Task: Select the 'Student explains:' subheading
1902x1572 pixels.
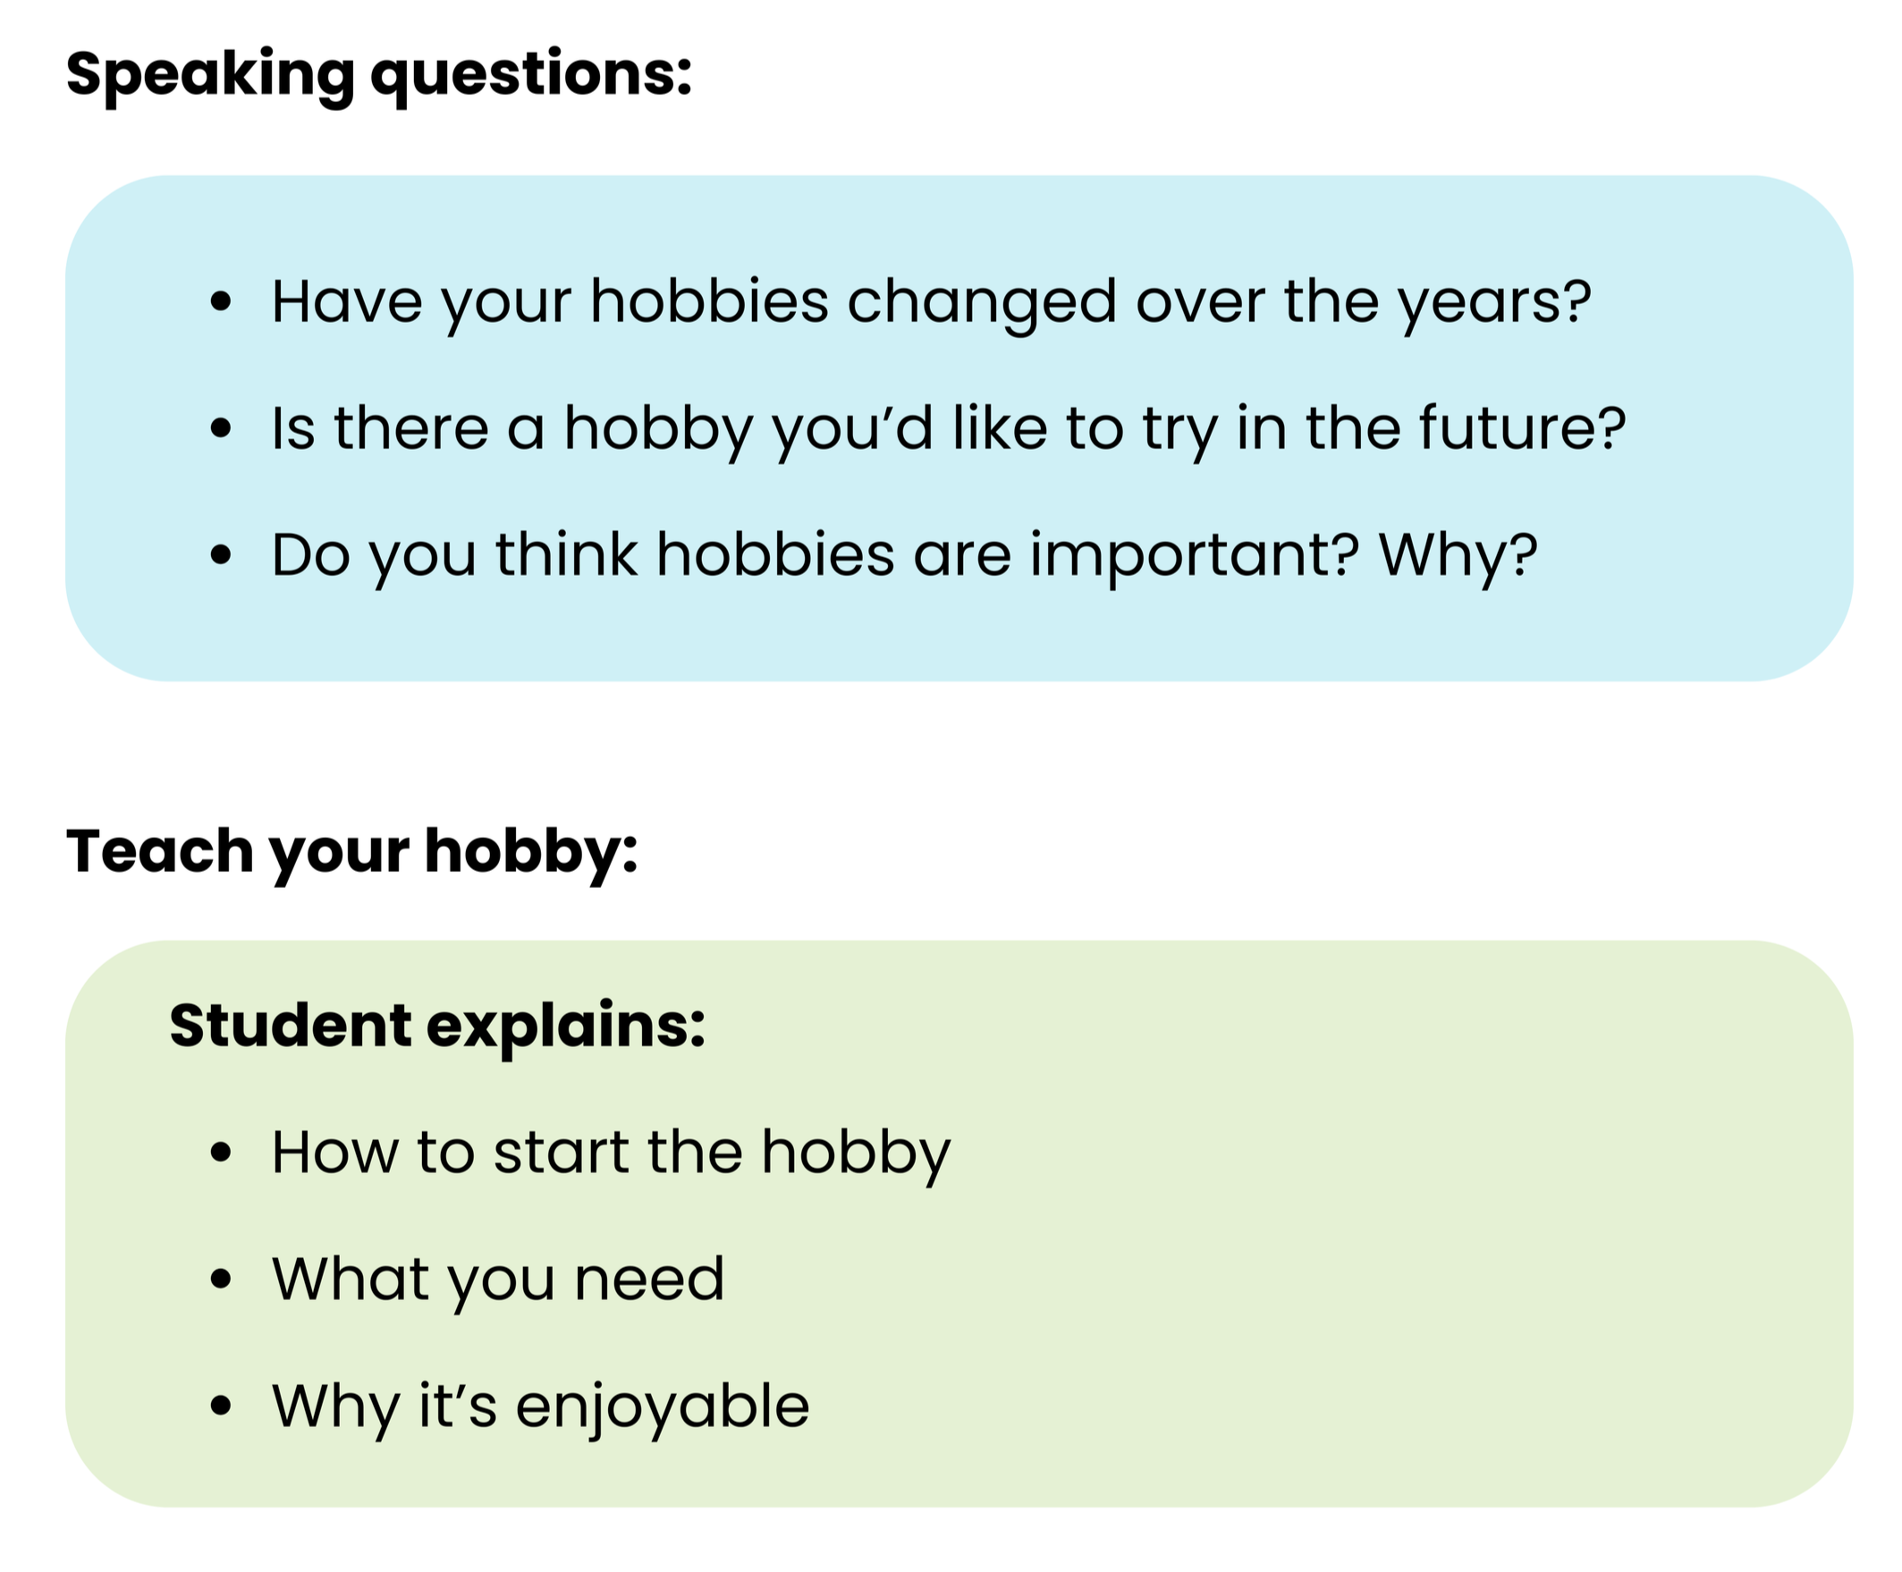Action: [437, 1027]
